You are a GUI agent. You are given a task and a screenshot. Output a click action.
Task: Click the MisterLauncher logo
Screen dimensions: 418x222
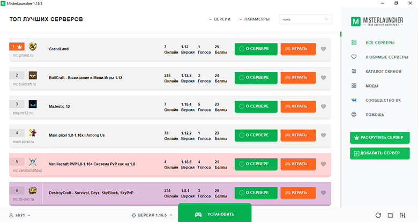[377, 21]
